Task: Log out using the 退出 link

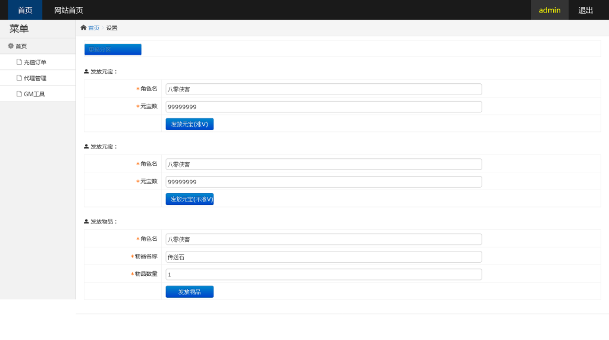Action: tap(586, 10)
